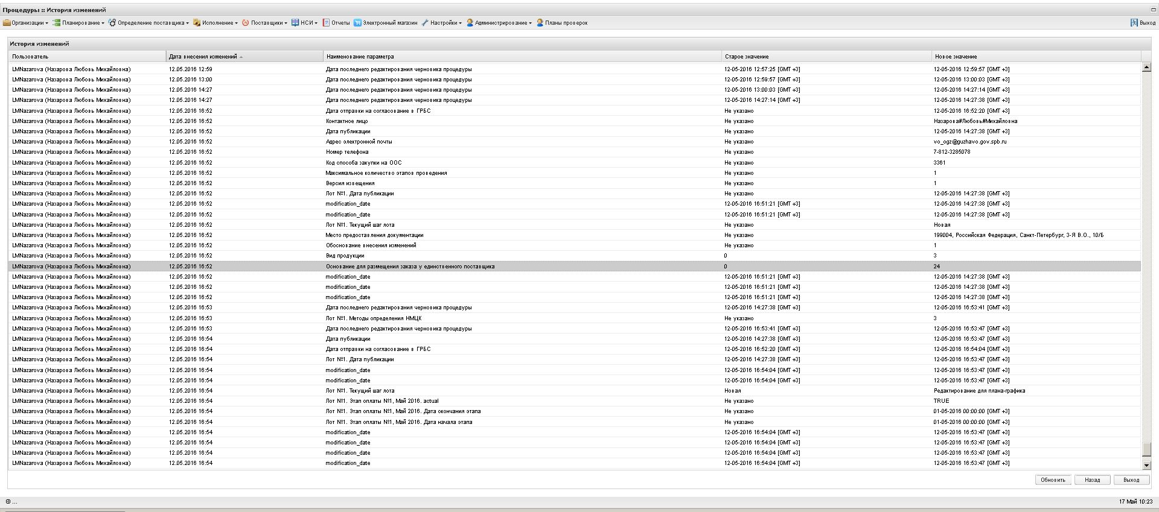Go to Электронный магазин
This screenshot has width=1159, height=512.
click(x=386, y=23)
